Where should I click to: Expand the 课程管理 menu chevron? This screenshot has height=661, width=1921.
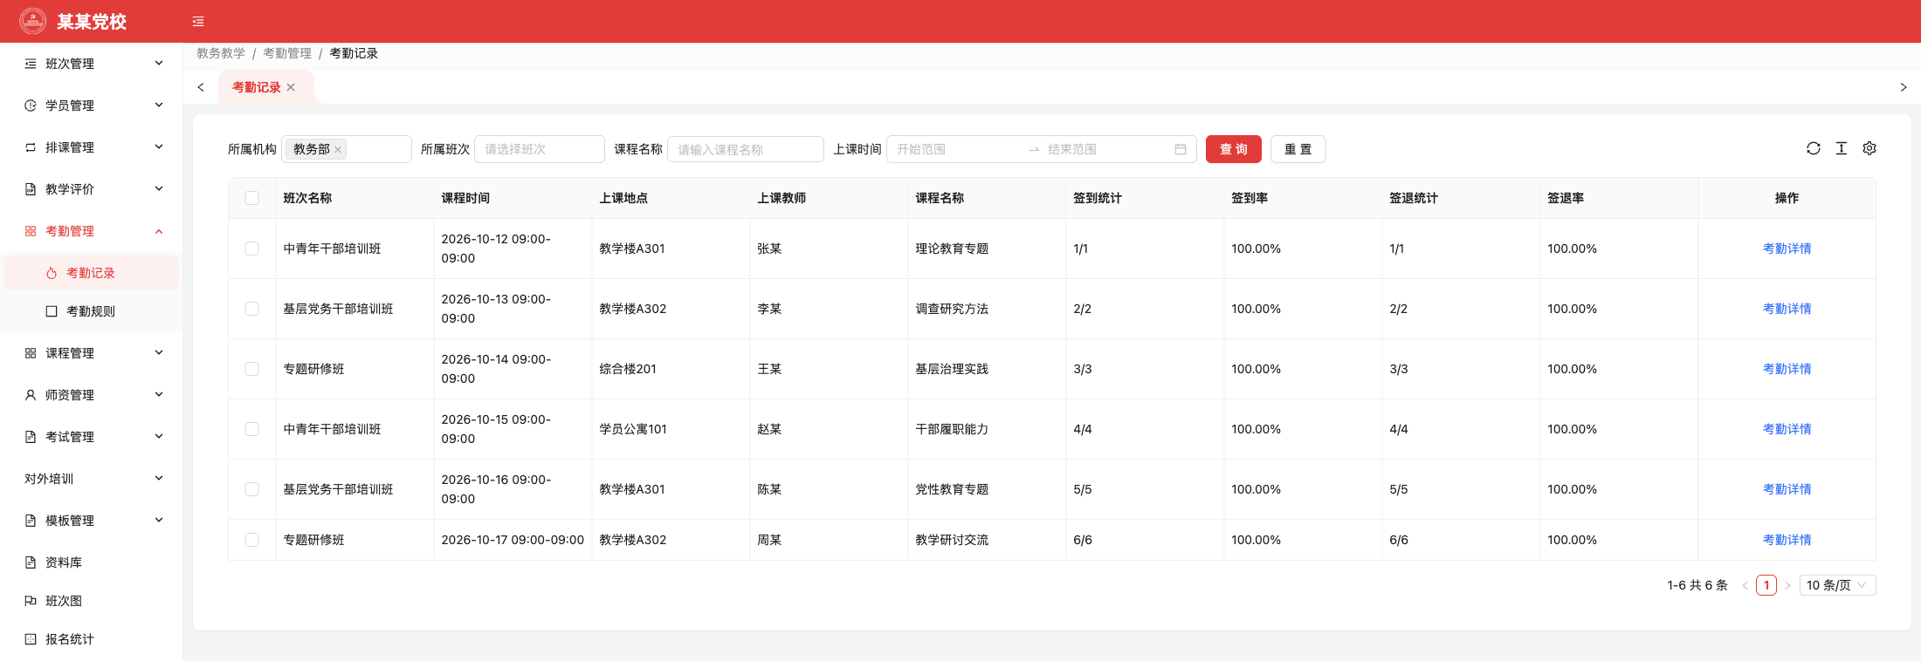click(x=159, y=353)
